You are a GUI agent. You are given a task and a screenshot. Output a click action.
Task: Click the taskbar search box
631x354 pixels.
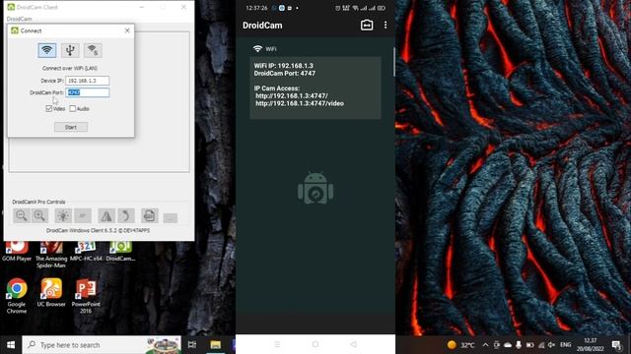[102, 345]
